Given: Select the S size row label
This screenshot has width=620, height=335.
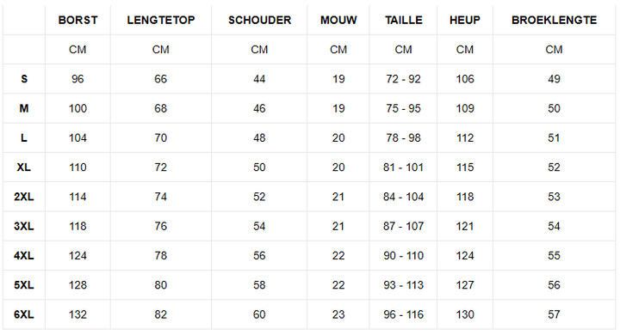Looking at the screenshot, I should click(24, 79).
